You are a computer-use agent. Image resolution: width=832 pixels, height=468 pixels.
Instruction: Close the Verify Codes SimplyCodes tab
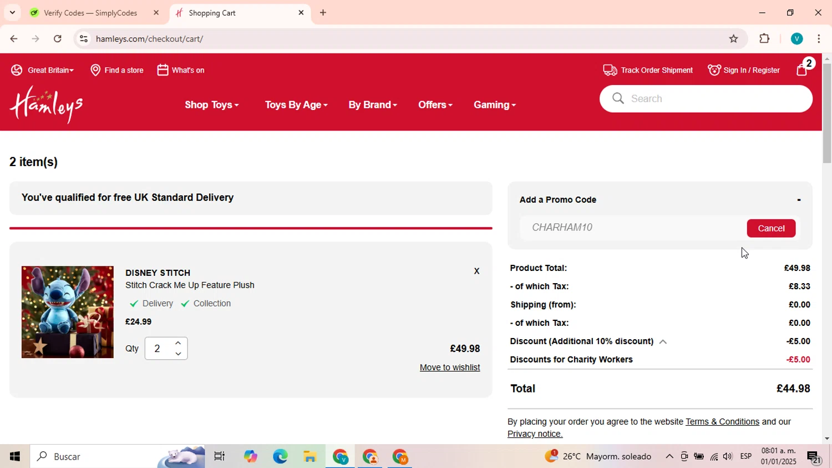click(x=156, y=13)
